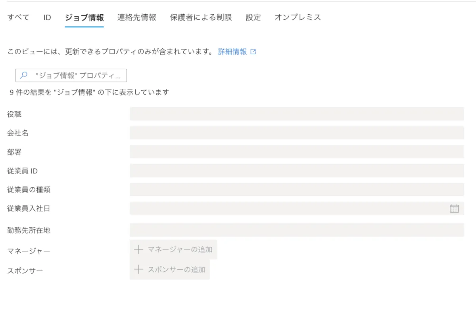Open the すべて tab
Viewport: 476px width, 322px height.
point(18,17)
